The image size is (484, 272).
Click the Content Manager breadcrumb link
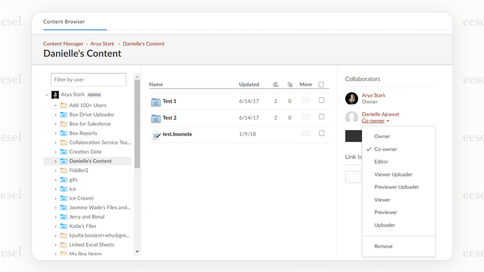pyautogui.click(x=63, y=43)
